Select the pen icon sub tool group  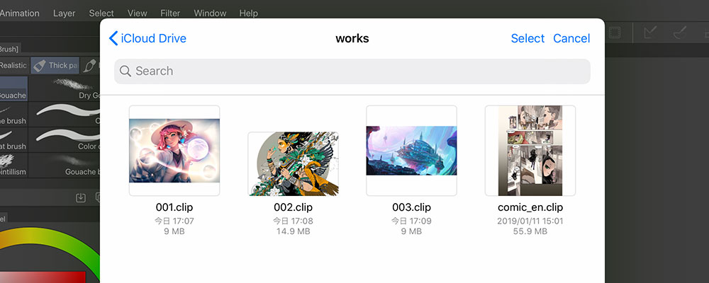[x=90, y=65]
